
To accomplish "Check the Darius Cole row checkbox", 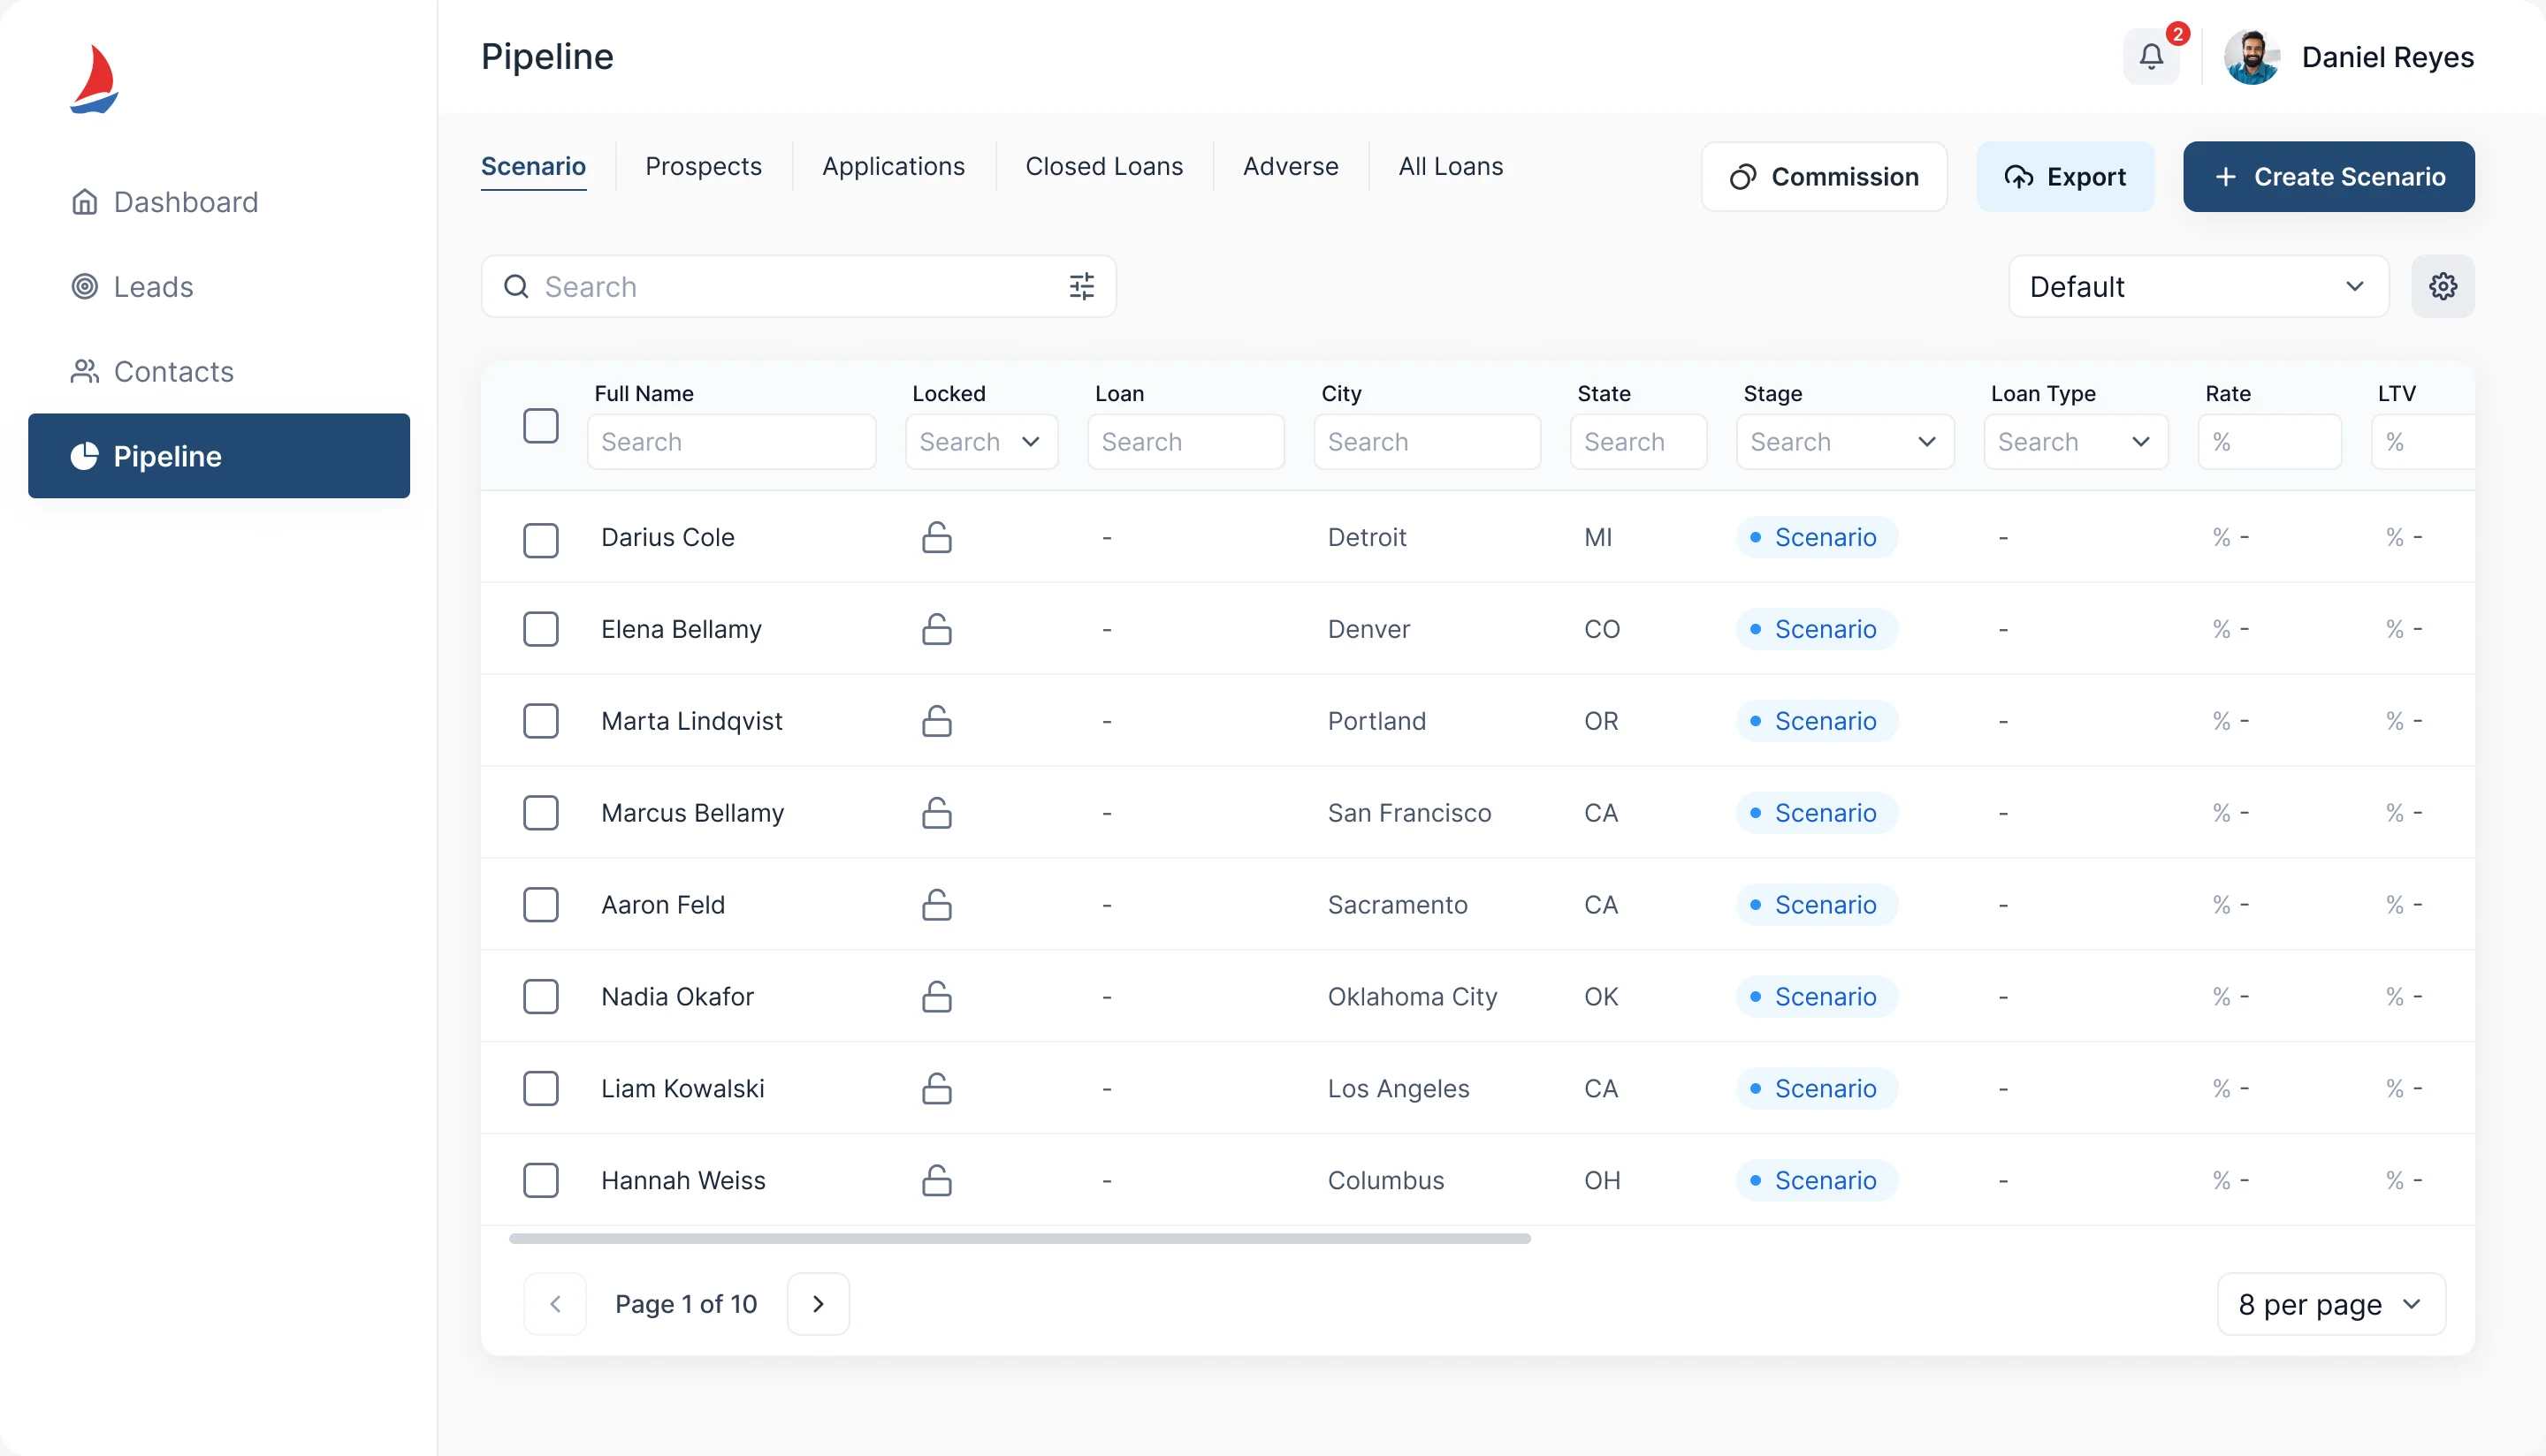I will (541, 540).
